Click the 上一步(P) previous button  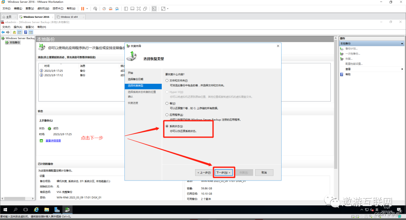point(204,172)
